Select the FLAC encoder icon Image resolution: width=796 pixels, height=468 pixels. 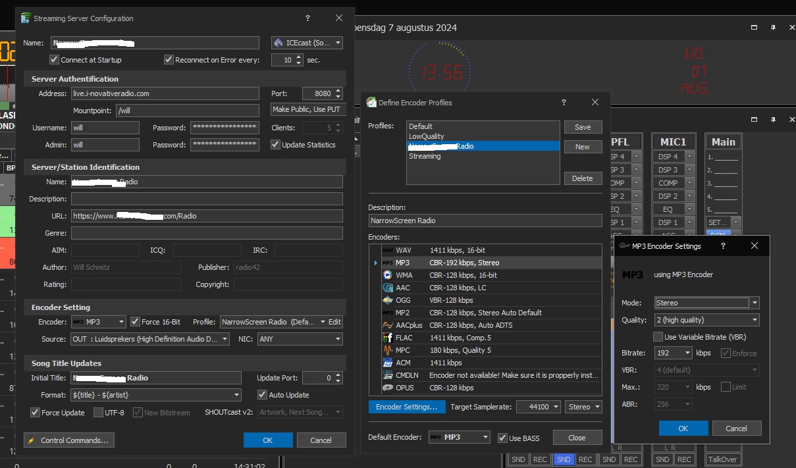[x=388, y=338]
